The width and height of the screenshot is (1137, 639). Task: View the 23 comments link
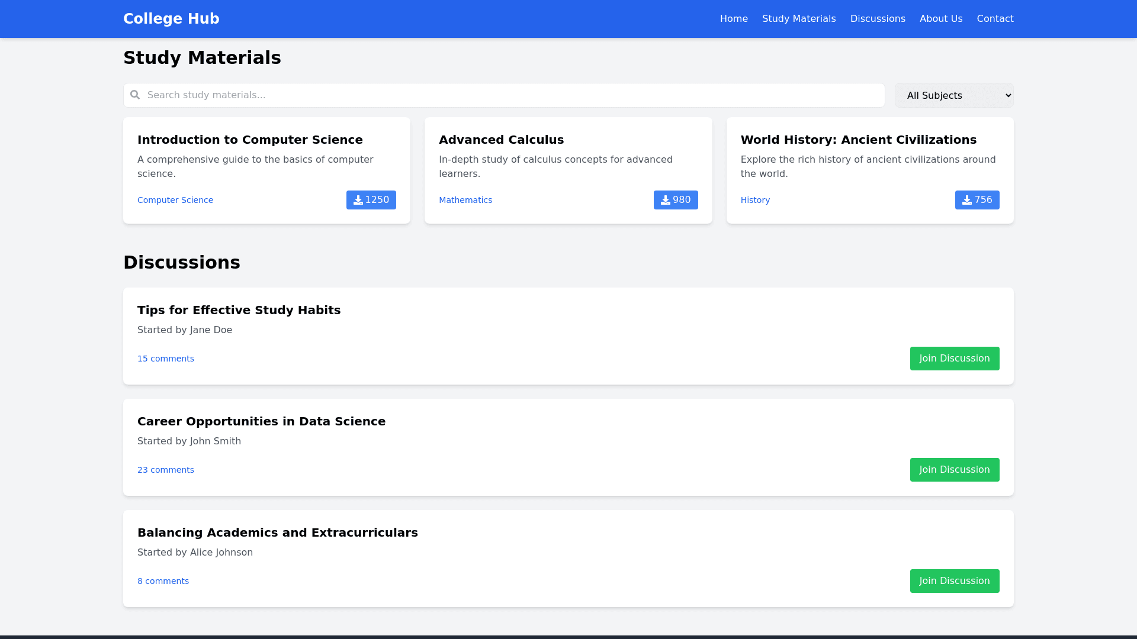tap(166, 470)
